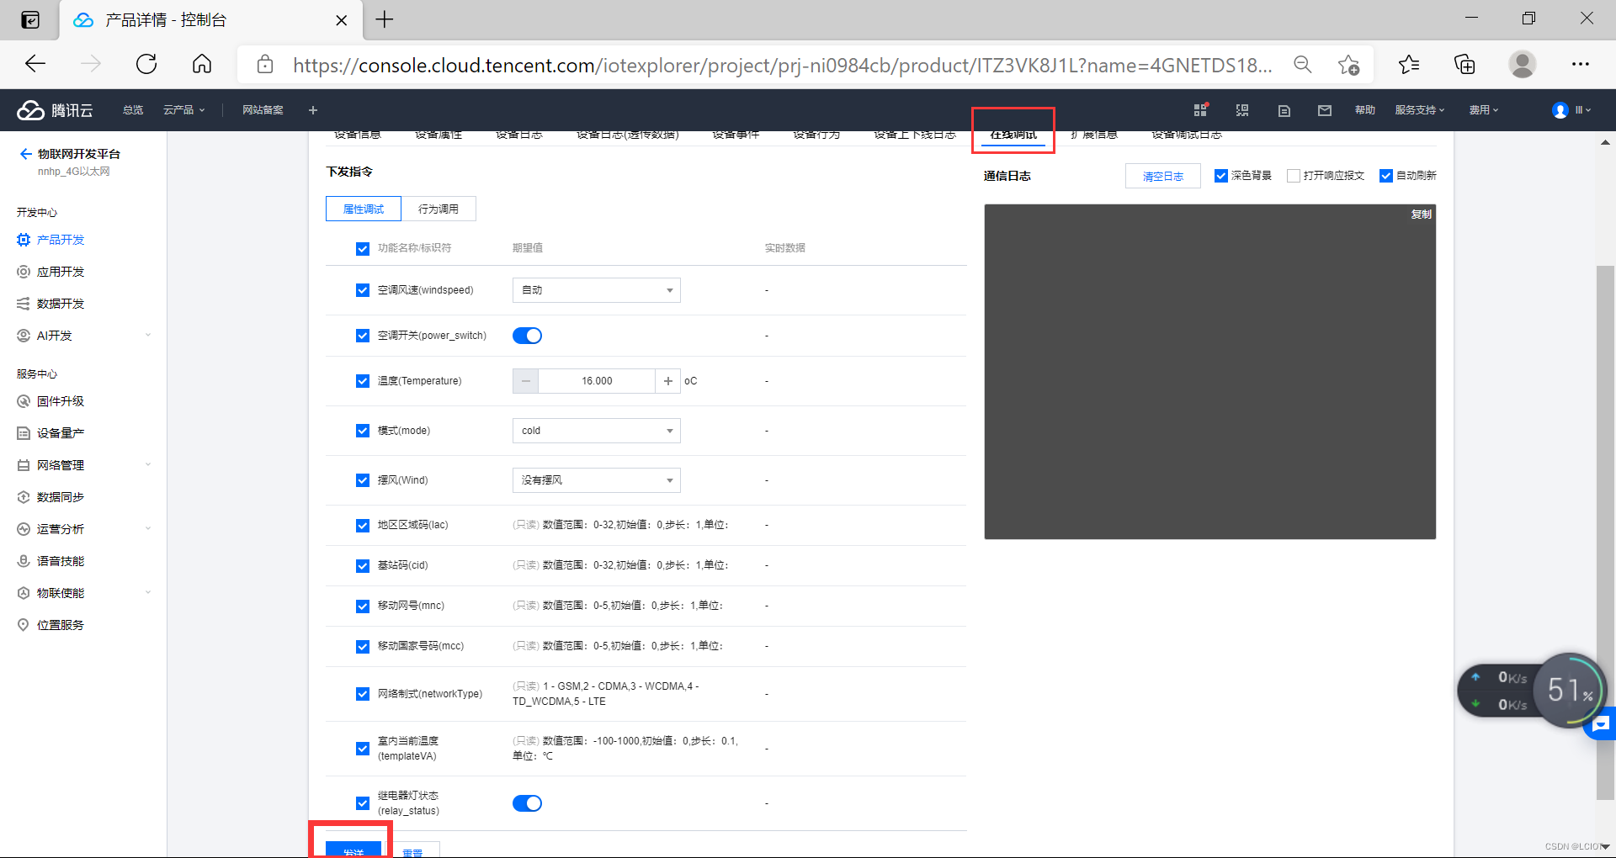Open browser settings and more menu

click(1580, 64)
